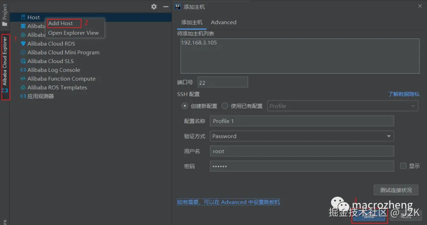Select Alibaba Function Compute item
427x225 pixels.
coord(61,79)
